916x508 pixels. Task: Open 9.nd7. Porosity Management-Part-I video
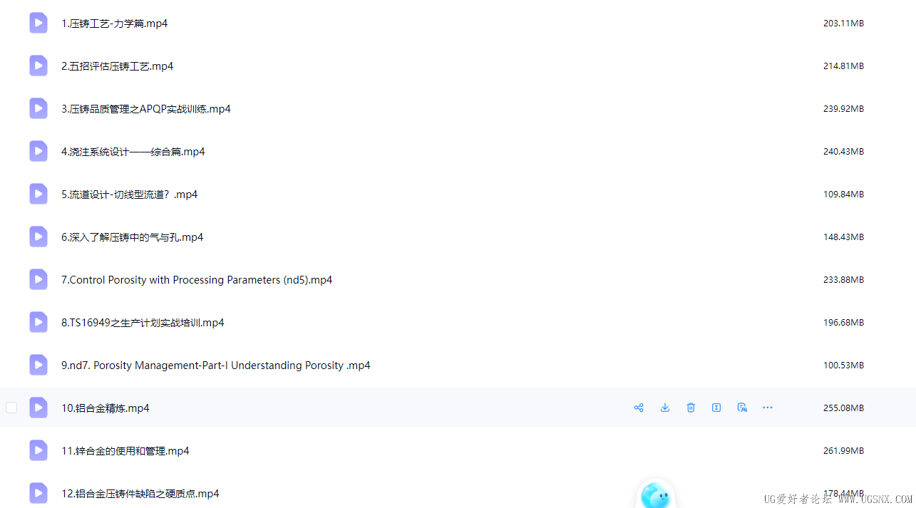[215, 366]
